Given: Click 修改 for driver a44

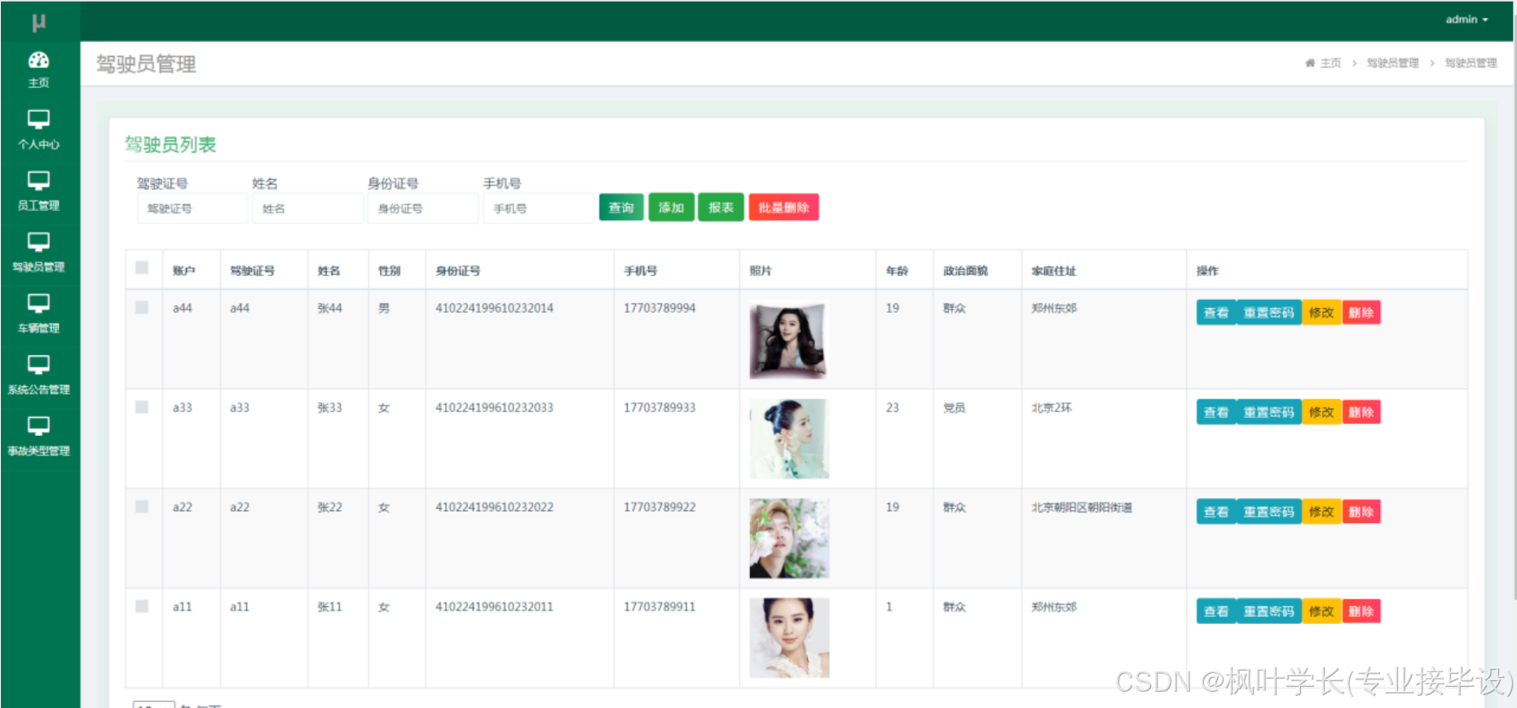Looking at the screenshot, I should tap(1321, 313).
